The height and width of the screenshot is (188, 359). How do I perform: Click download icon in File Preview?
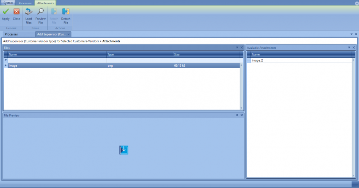[x=124, y=150]
